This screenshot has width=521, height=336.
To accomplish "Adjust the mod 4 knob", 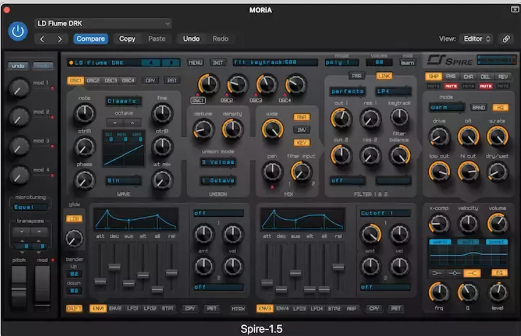I will point(19,175).
